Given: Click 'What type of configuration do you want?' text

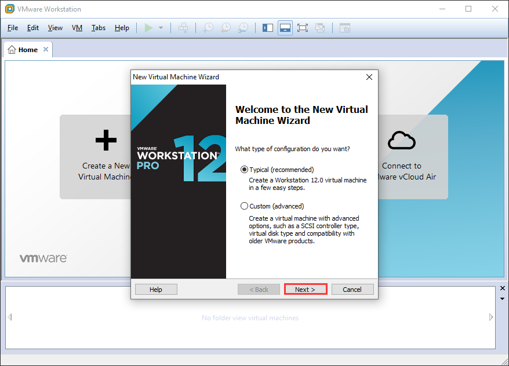Looking at the screenshot, I should click(293, 149).
